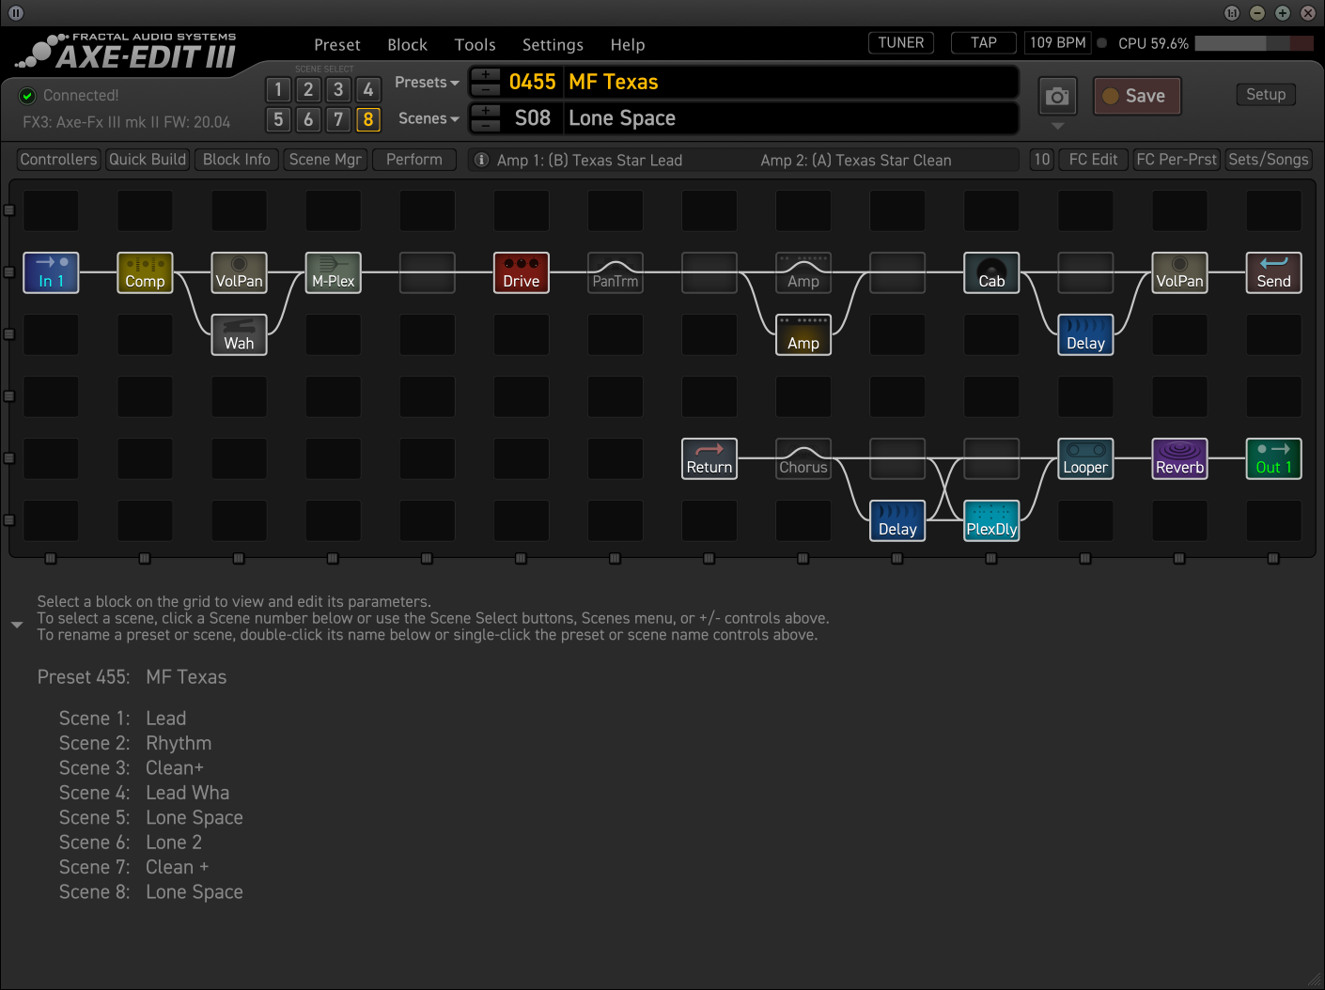This screenshot has width=1325, height=990.
Task: Open the Scenes dropdown
Action: pos(428,118)
